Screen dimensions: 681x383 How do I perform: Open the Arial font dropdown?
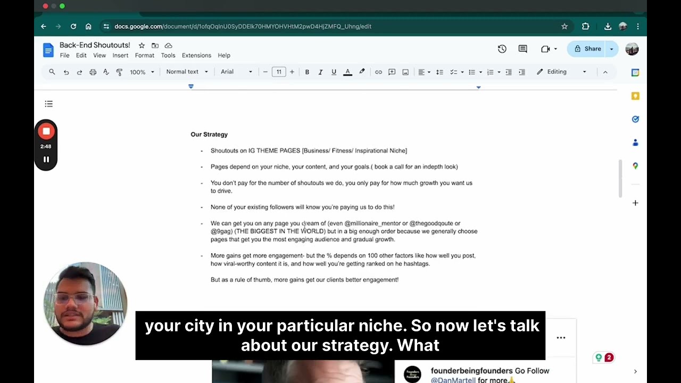click(x=237, y=72)
